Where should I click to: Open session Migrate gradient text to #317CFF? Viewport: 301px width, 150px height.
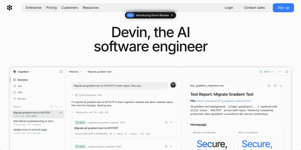pyautogui.click(x=38, y=114)
